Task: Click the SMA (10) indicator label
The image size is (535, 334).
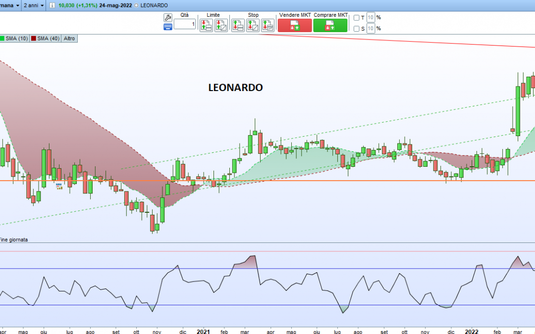Action: pyautogui.click(x=17, y=39)
